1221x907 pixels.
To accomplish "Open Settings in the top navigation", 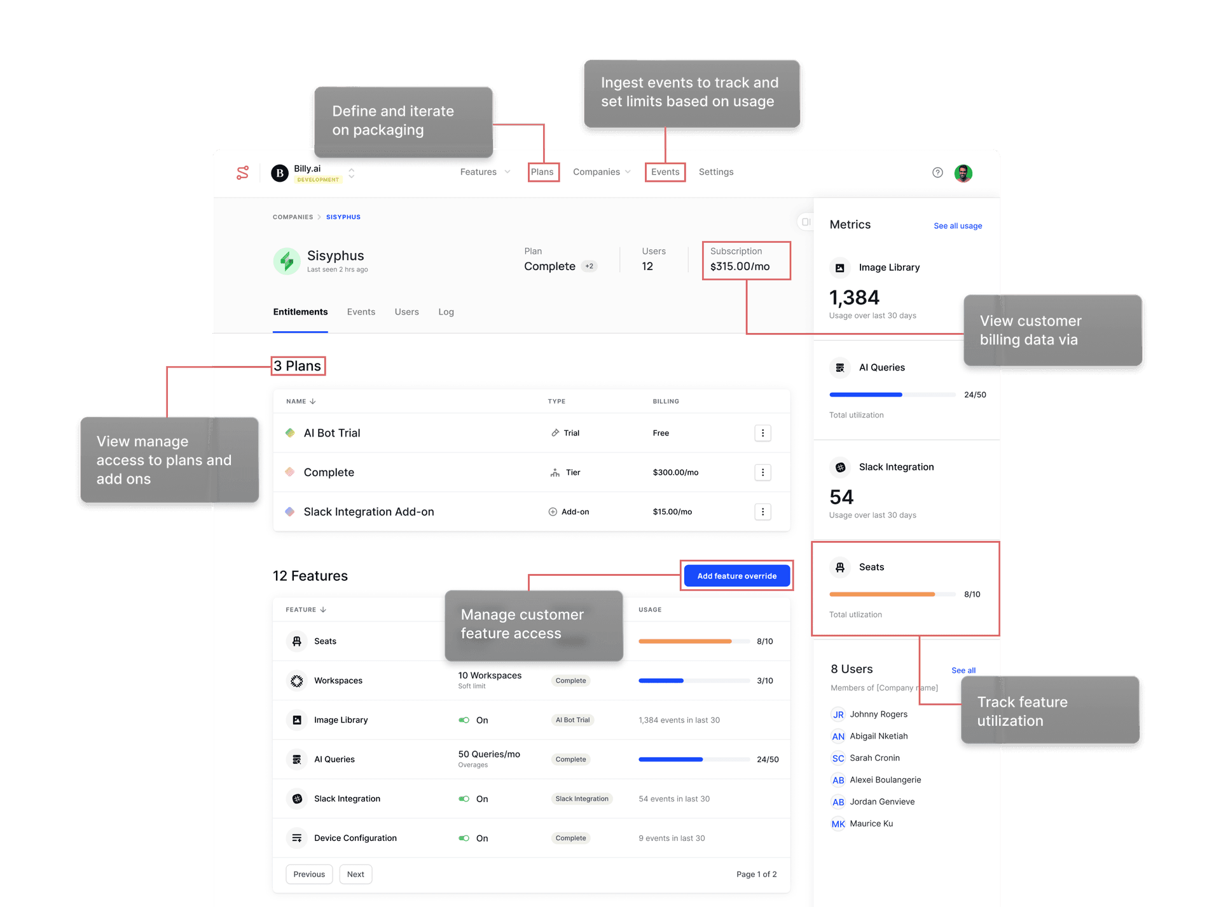I will point(715,172).
